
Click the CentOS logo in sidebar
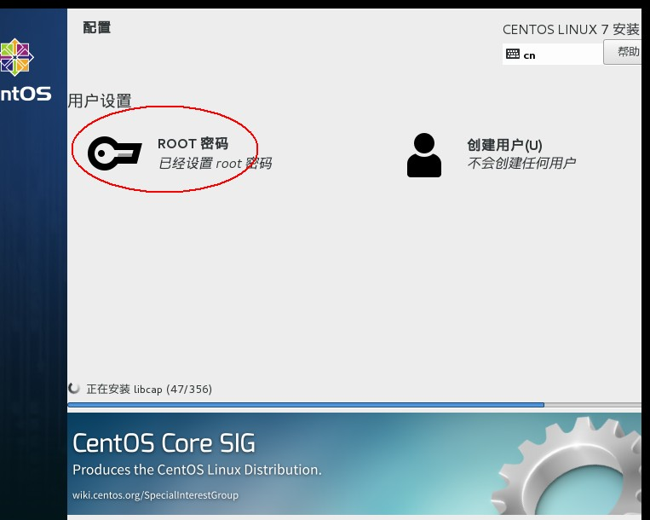click(15, 57)
